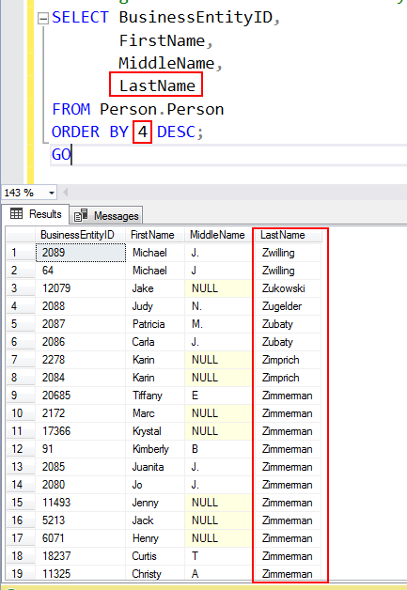Select the MiddleName column header
This screenshot has height=590, width=407.
tap(218, 235)
